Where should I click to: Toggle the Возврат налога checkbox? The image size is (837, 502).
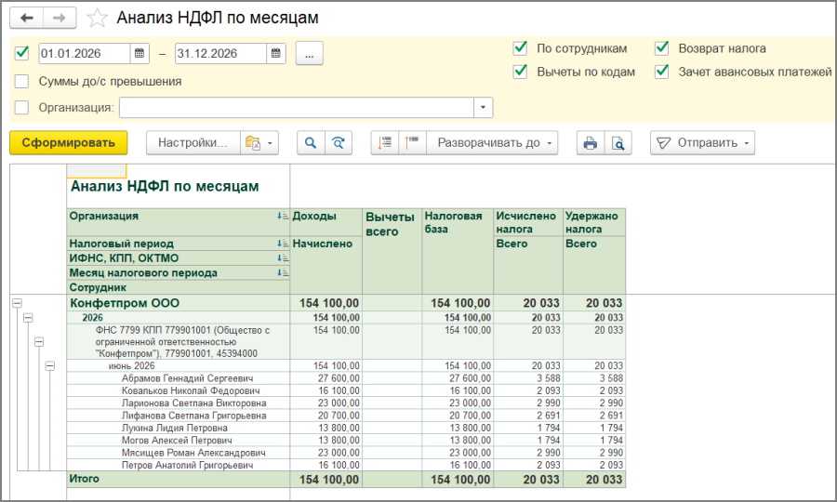point(661,48)
